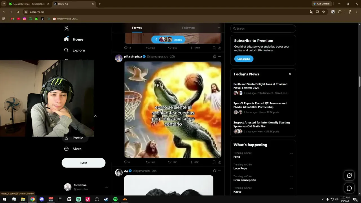Go back to the previous page

coord(4,12)
